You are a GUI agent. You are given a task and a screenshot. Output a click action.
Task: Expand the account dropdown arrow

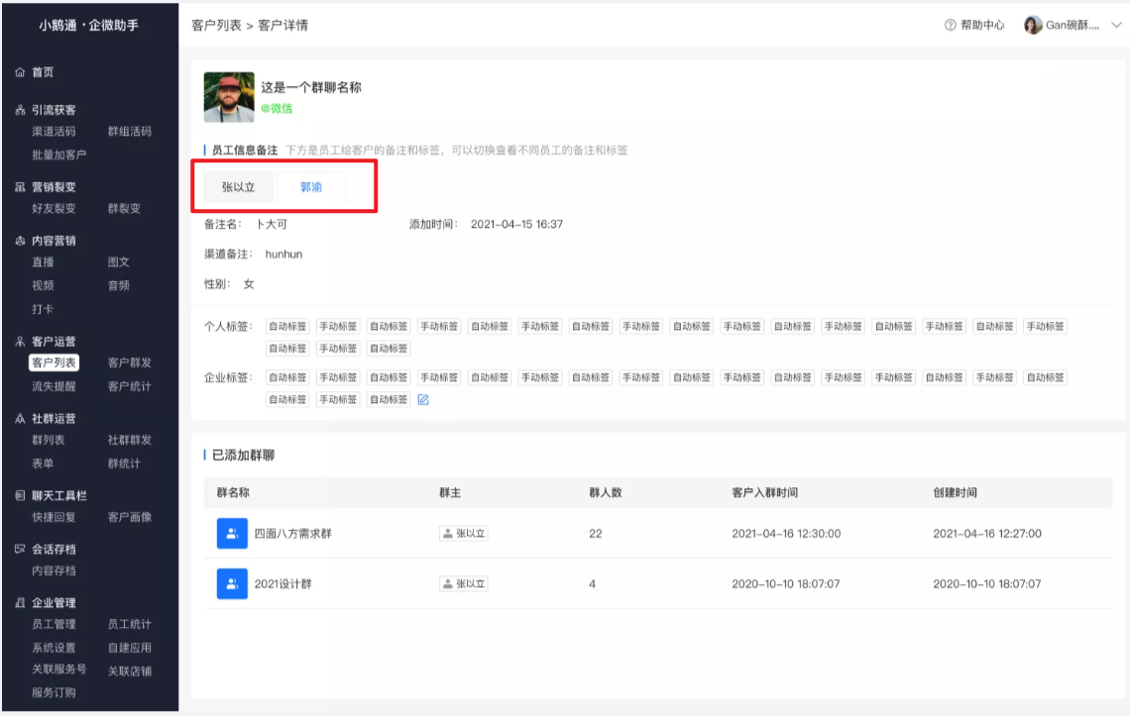(1116, 25)
